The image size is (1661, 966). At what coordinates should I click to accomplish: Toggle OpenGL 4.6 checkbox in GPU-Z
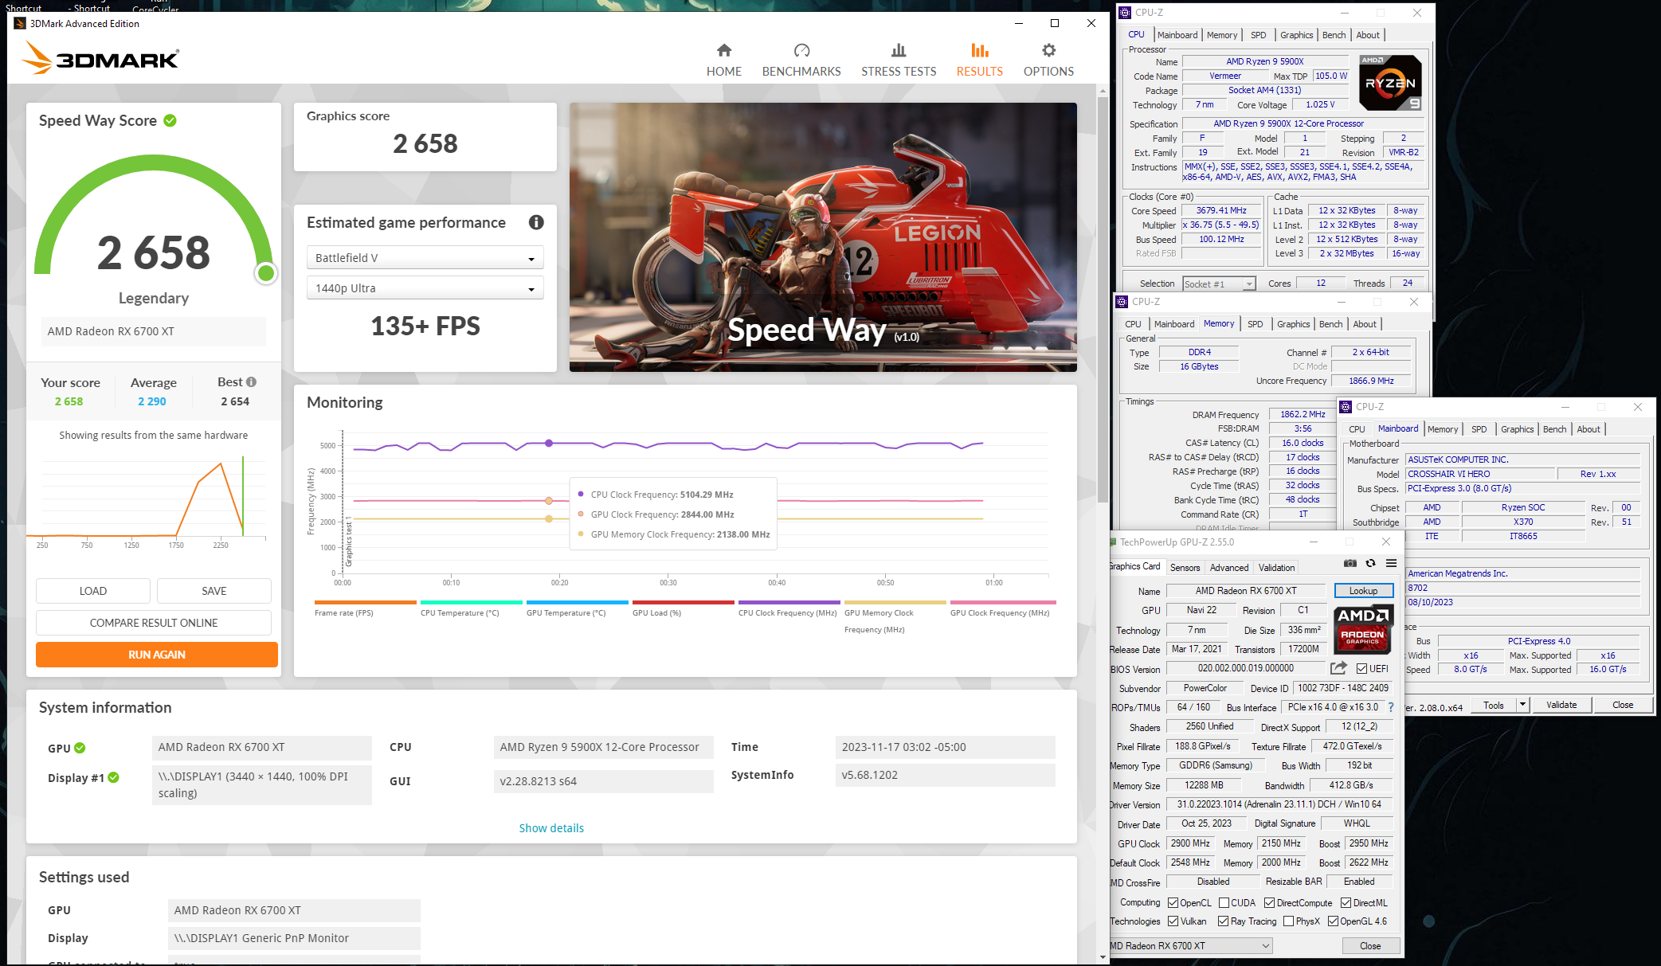1333,921
